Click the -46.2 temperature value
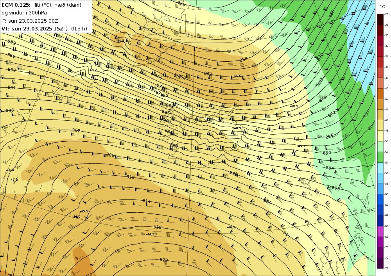Screen dimensions: 391x276 coord(231,227)
